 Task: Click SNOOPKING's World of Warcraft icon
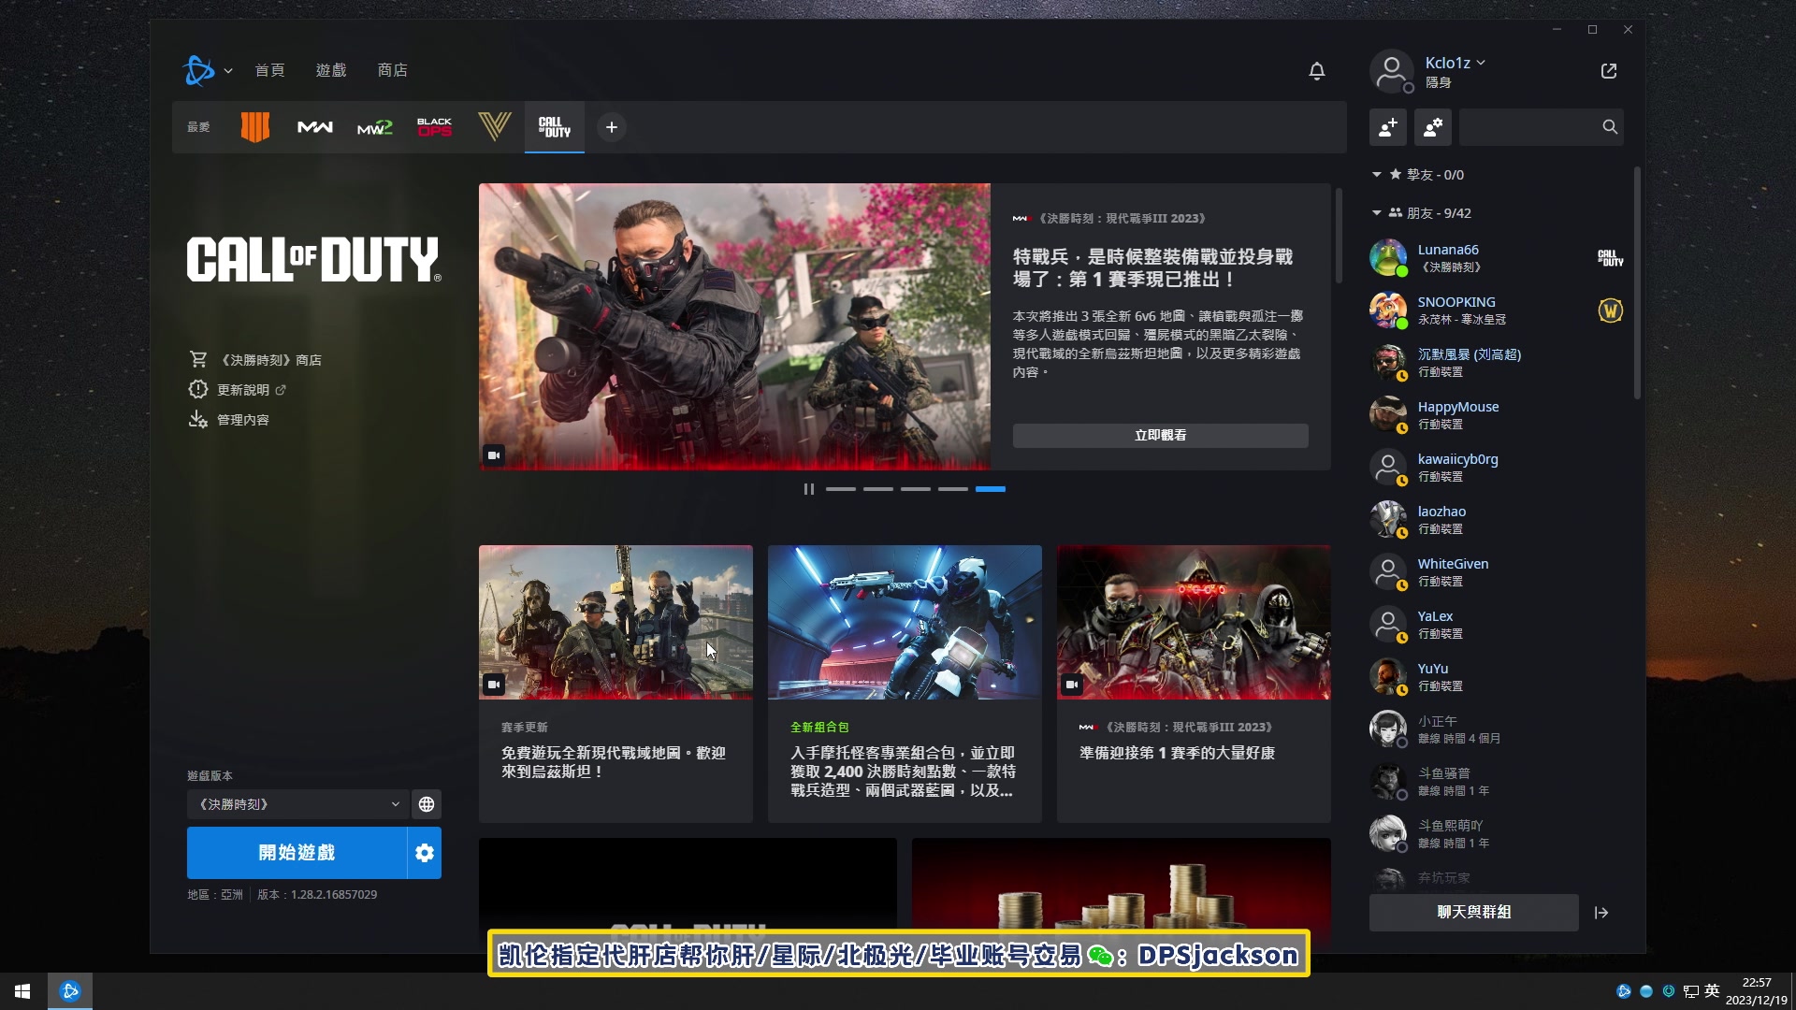pyautogui.click(x=1610, y=310)
